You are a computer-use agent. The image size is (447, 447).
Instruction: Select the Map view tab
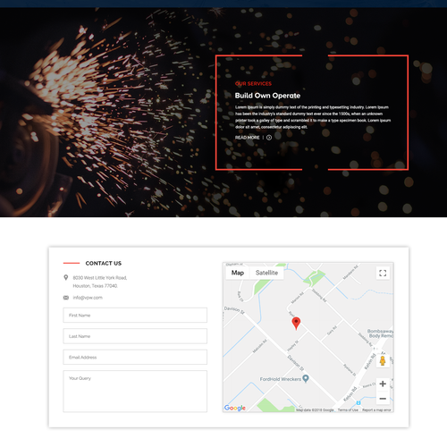tap(238, 273)
